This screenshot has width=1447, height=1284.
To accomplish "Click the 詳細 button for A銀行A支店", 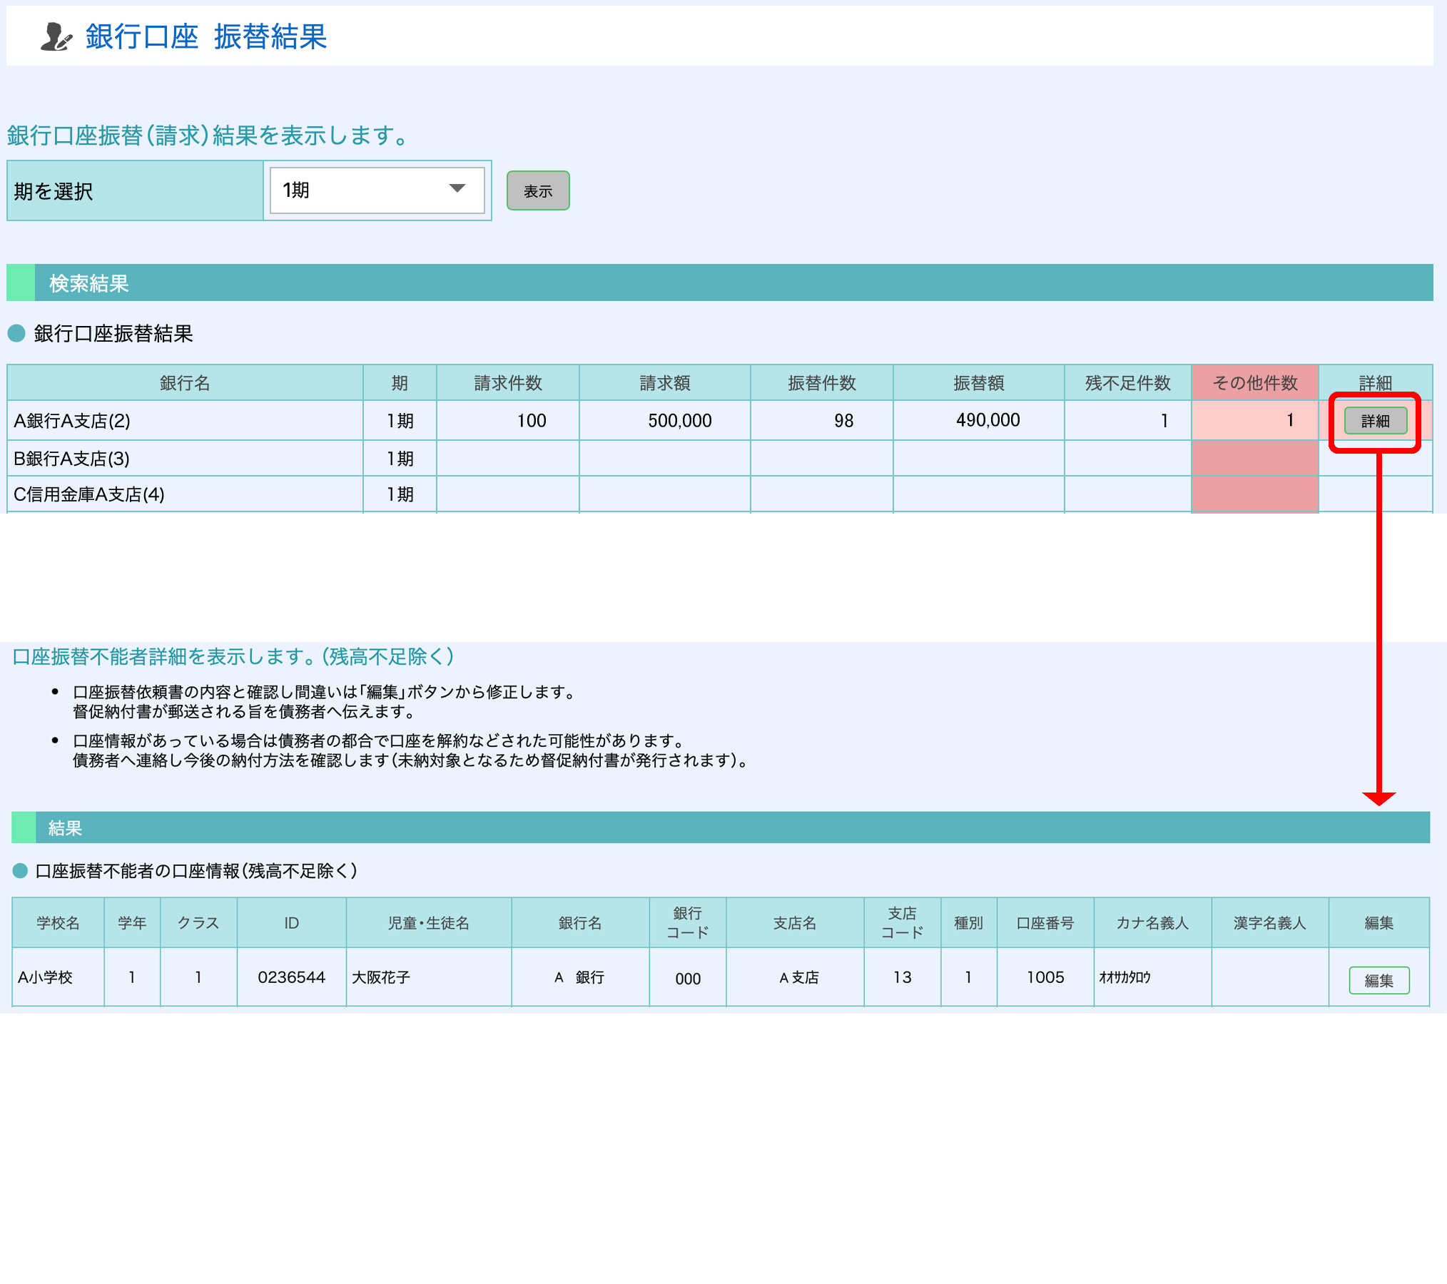I will coord(1374,421).
